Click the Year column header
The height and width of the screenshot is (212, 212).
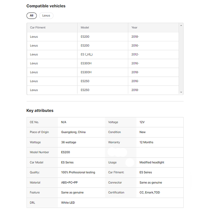tap(134, 28)
